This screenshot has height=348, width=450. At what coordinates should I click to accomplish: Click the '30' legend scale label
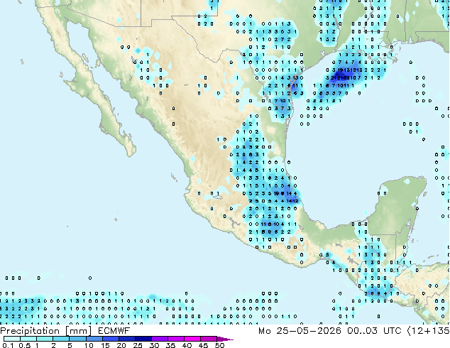pos(154,345)
